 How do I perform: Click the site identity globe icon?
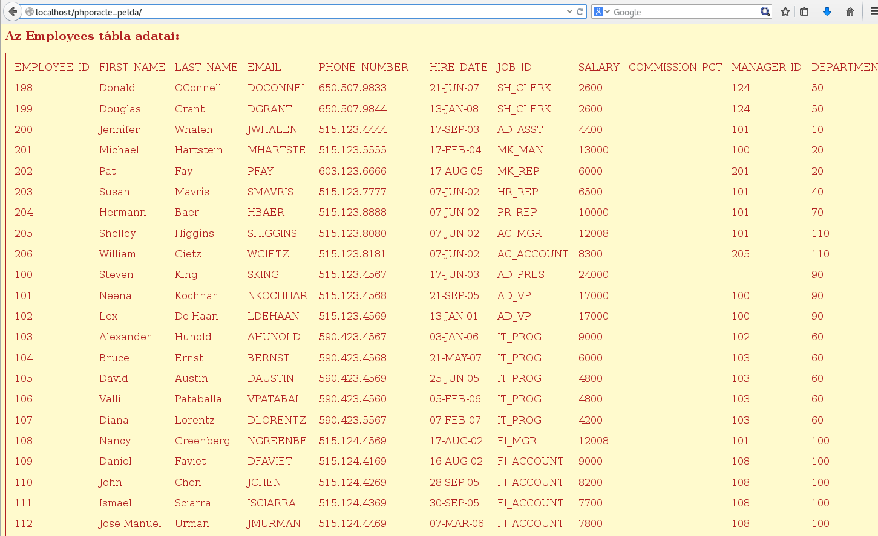tap(29, 11)
